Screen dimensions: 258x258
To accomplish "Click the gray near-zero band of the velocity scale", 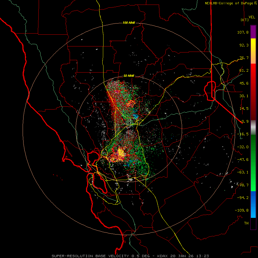I will [253, 128].
